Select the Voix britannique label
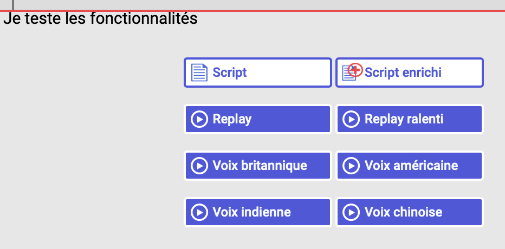 click(260, 166)
